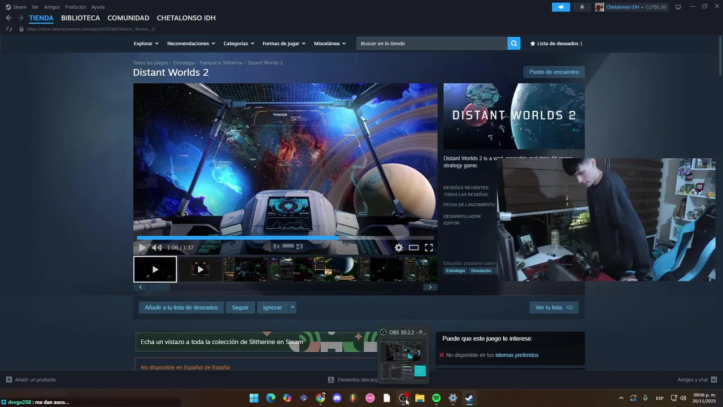Viewport: 723px width, 407px height.
Task: Open Lista de deseados
Action: click(x=556, y=44)
